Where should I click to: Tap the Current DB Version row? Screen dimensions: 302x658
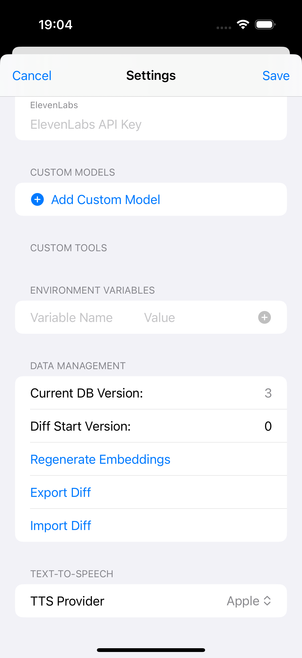(151, 393)
